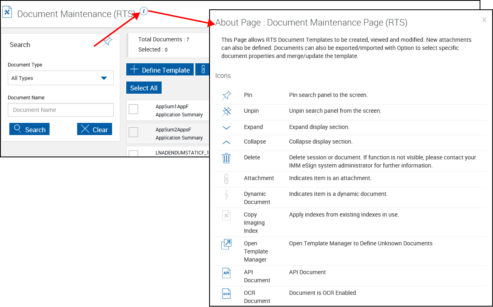This screenshot has height=307, width=493.
Task: Select the LNADENDUMSTATICF document checkbox
Action: point(133,154)
